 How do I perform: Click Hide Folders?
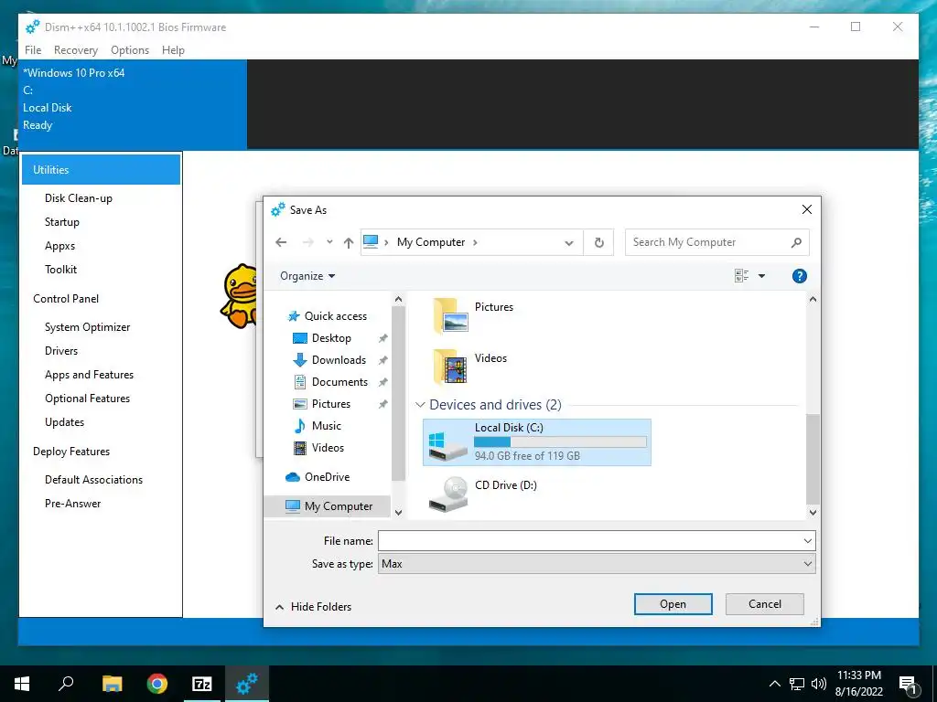(x=313, y=607)
